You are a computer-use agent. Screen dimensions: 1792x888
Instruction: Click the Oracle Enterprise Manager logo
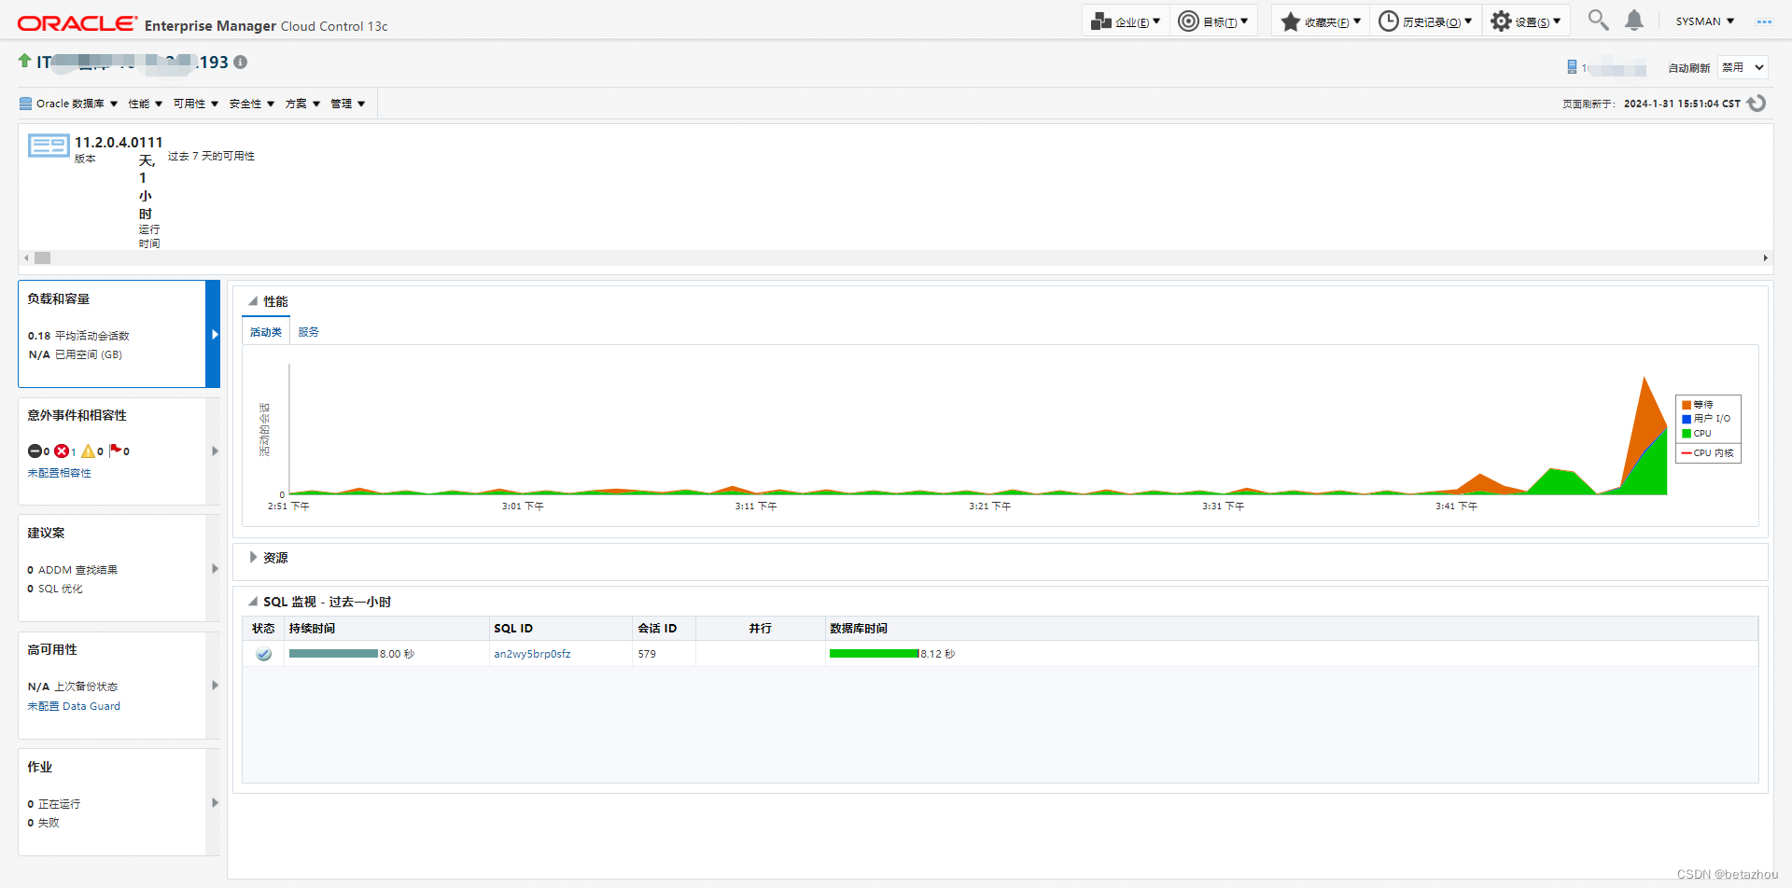pos(203,24)
